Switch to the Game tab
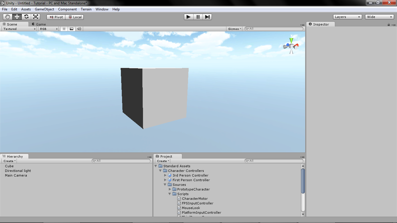Image resolution: width=397 pixels, height=223 pixels. [39, 24]
